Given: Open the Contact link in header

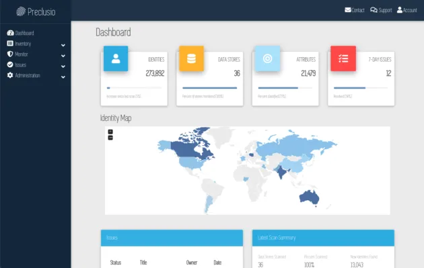Looking at the screenshot, I should click(x=358, y=10).
